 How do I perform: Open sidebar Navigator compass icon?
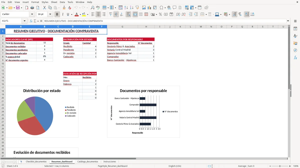[295, 50]
